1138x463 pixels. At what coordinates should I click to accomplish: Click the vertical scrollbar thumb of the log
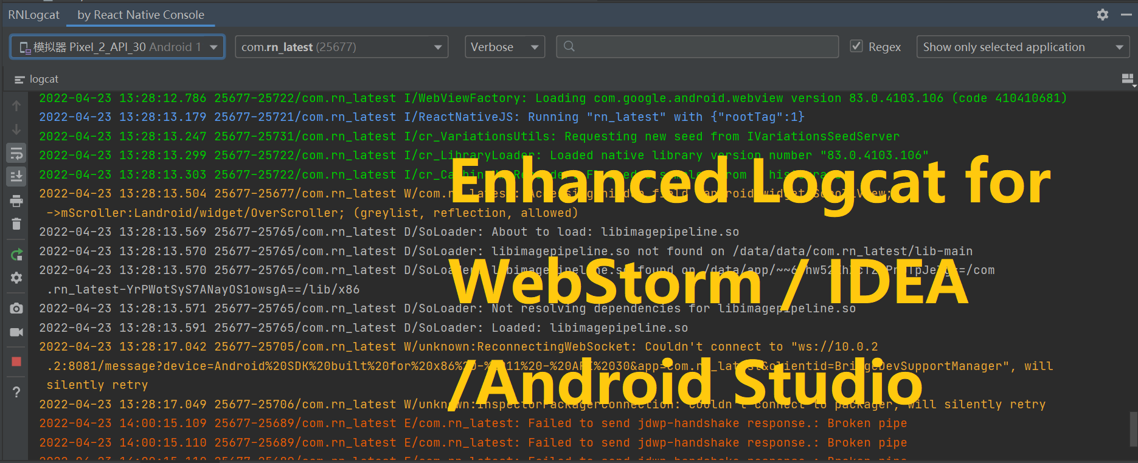(x=1133, y=429)
